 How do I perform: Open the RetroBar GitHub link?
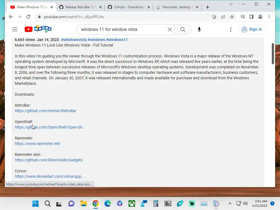pos(45,111)
